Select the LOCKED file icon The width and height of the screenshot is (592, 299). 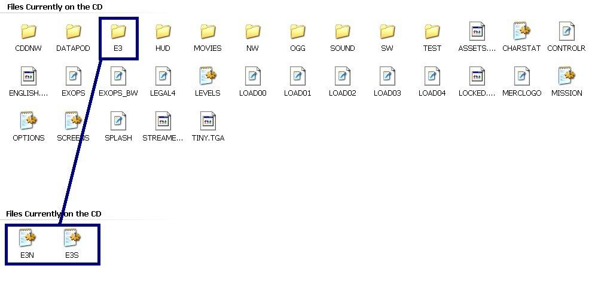point(477,76)
